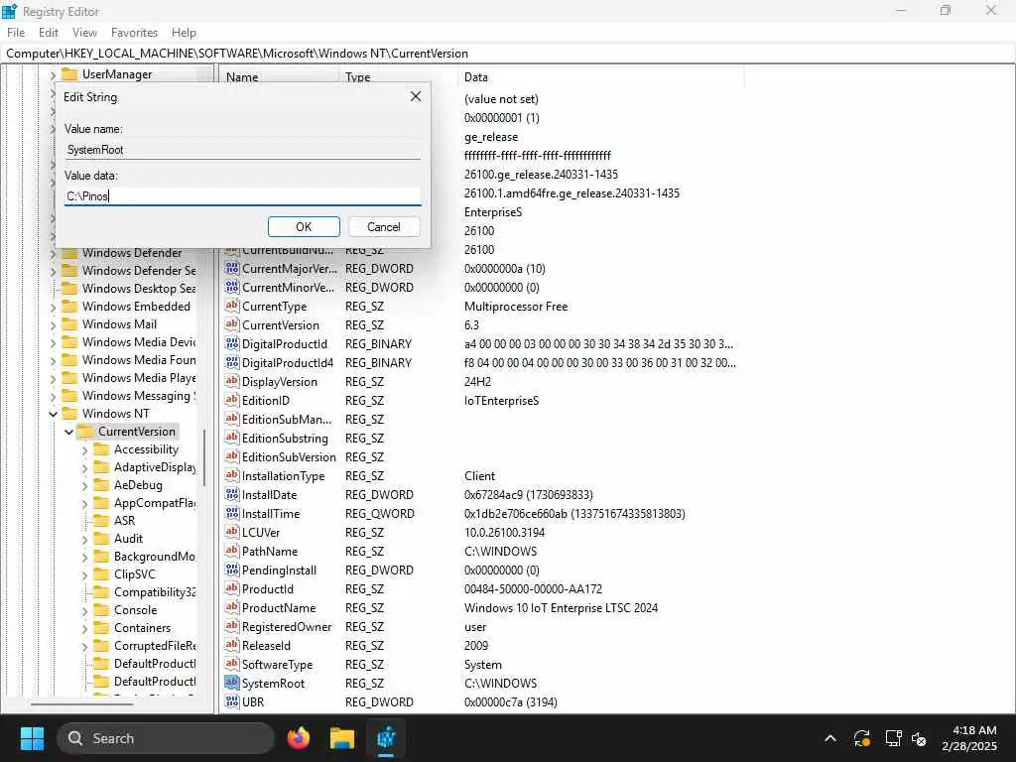Screen dimensions: 1016x762
Task: Select the ProductName value
Action: [279, 608]
